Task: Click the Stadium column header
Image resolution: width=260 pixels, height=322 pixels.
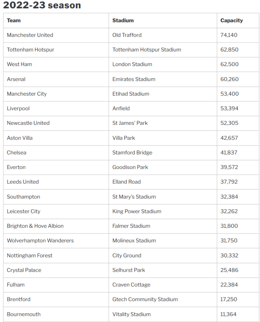Action: point(123,21)
